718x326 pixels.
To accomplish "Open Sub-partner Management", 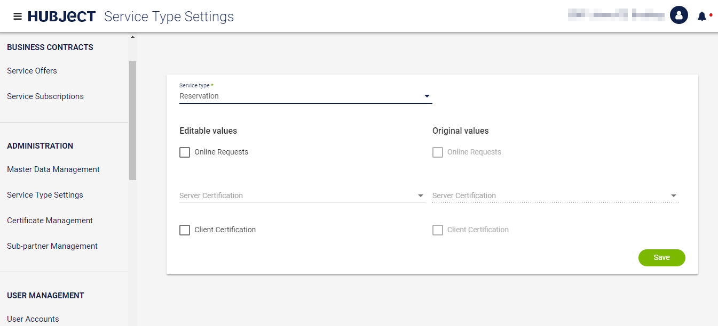I will [x=52, y=246].
